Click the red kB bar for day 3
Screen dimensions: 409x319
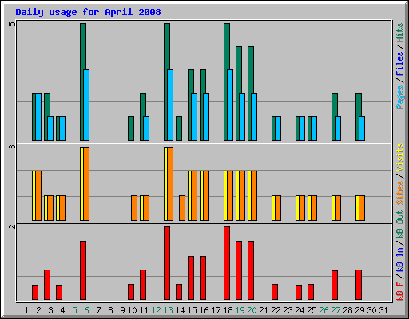(47, 285)
